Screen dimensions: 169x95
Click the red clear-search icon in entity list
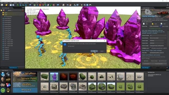tap(23, 10)
